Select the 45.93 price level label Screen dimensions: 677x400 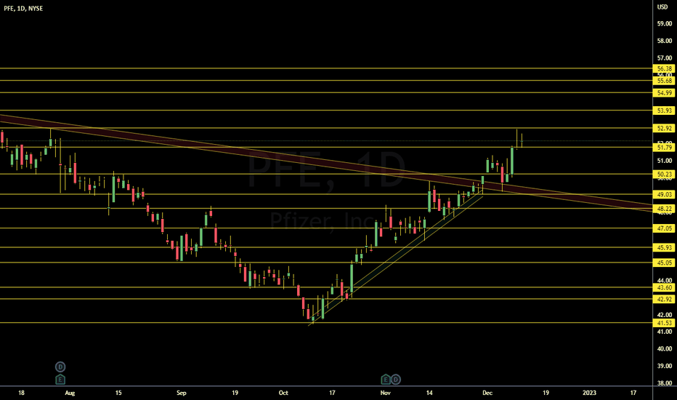tap(664, 248)
